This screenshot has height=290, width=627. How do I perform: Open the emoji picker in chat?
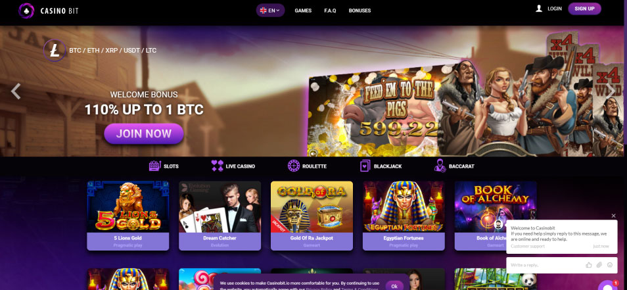pyautogui.click(x=610, y=265)
